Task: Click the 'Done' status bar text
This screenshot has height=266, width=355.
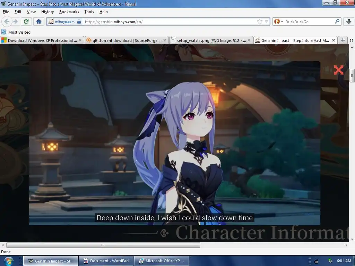Action: point(6,252)
